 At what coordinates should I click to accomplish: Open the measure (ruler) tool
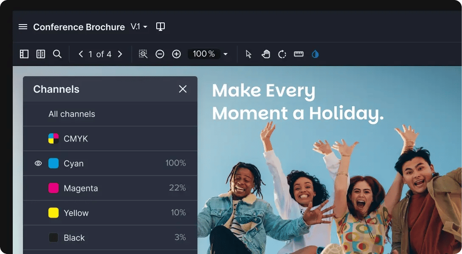(299, 54)
